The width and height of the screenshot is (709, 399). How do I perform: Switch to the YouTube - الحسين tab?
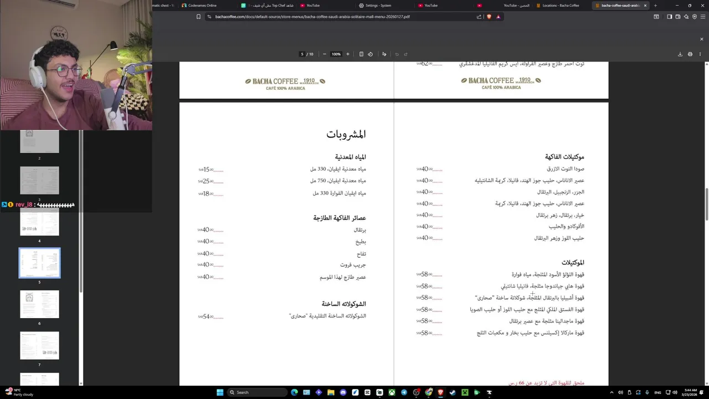click(x=503, y=6)
